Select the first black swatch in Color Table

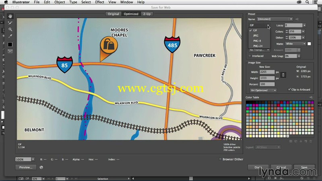point(248,102)
